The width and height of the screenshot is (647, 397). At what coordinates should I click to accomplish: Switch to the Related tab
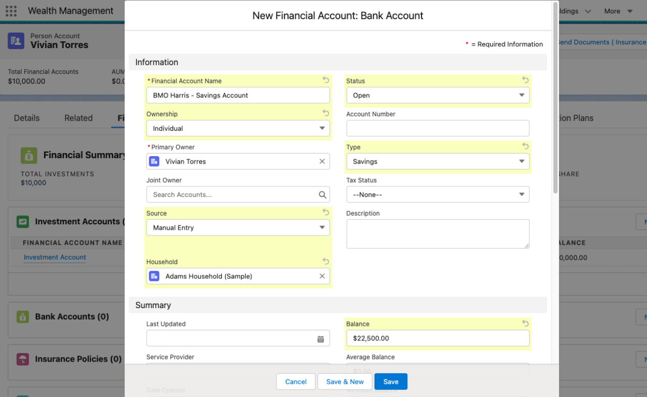pyautogui.click(x=78, y=118)
